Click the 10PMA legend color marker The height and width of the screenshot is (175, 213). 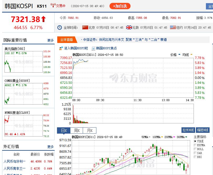[x=162, y=137]
